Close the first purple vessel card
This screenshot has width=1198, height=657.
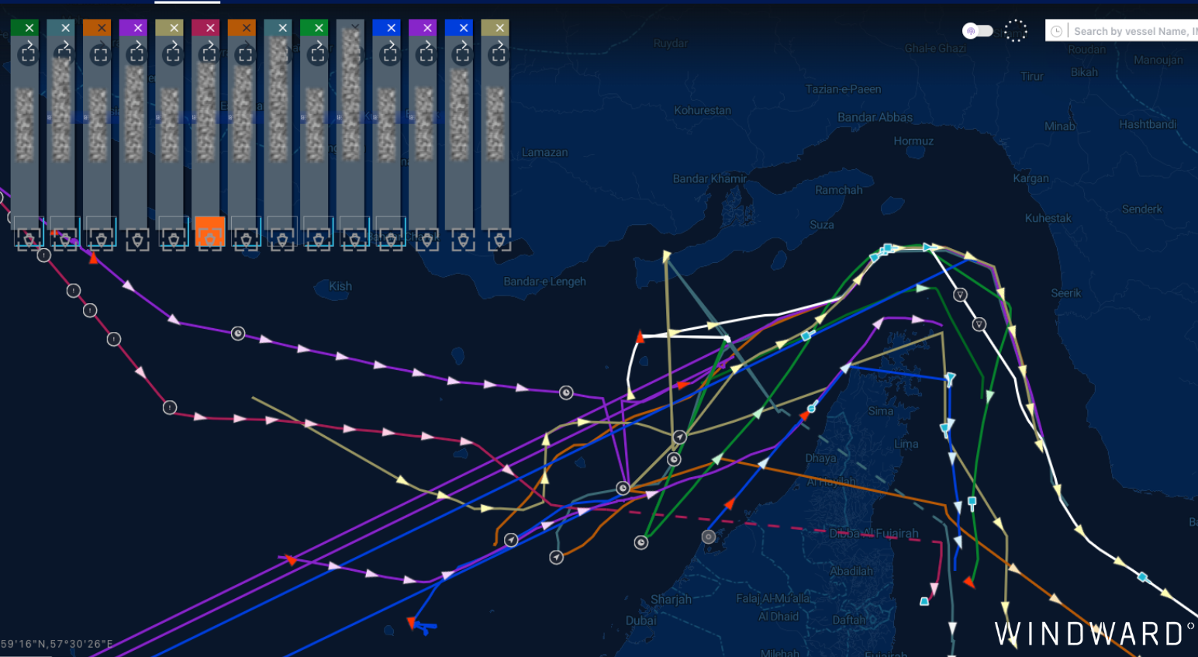pos(138,28)
